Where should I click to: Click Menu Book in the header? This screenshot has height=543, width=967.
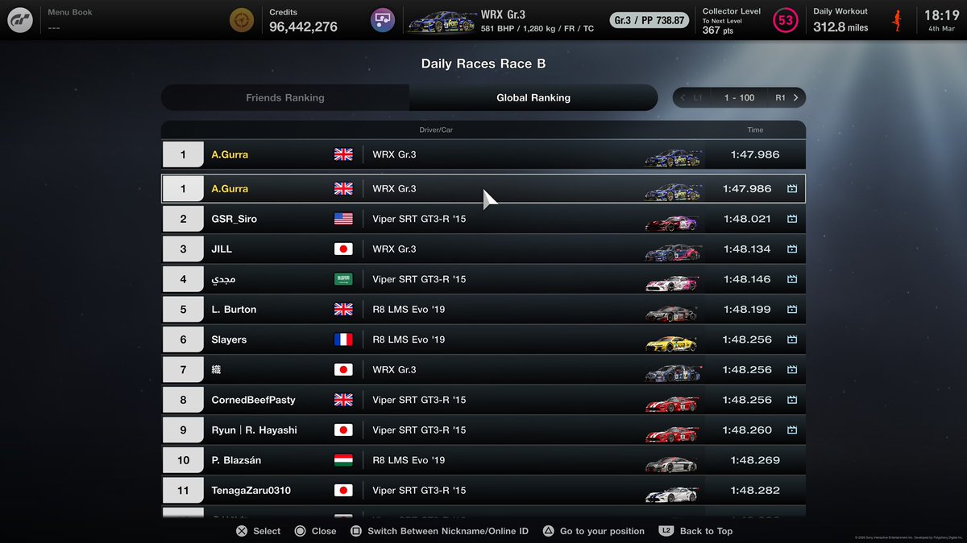(70, 13)
